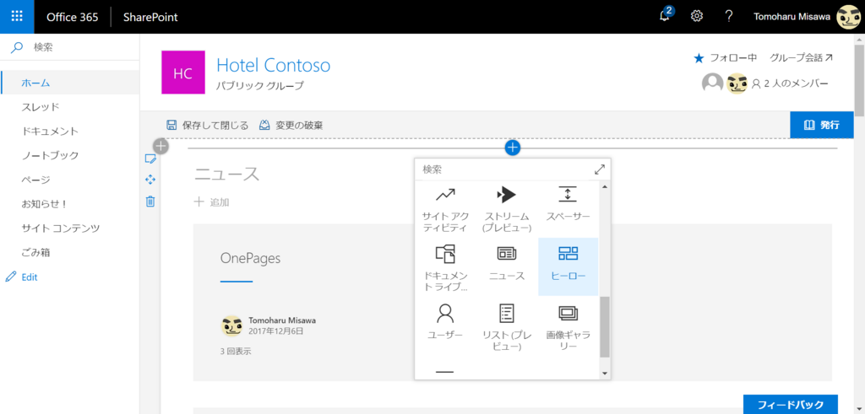
Task: Open the settings gear
Action: [x=697, y=17]
